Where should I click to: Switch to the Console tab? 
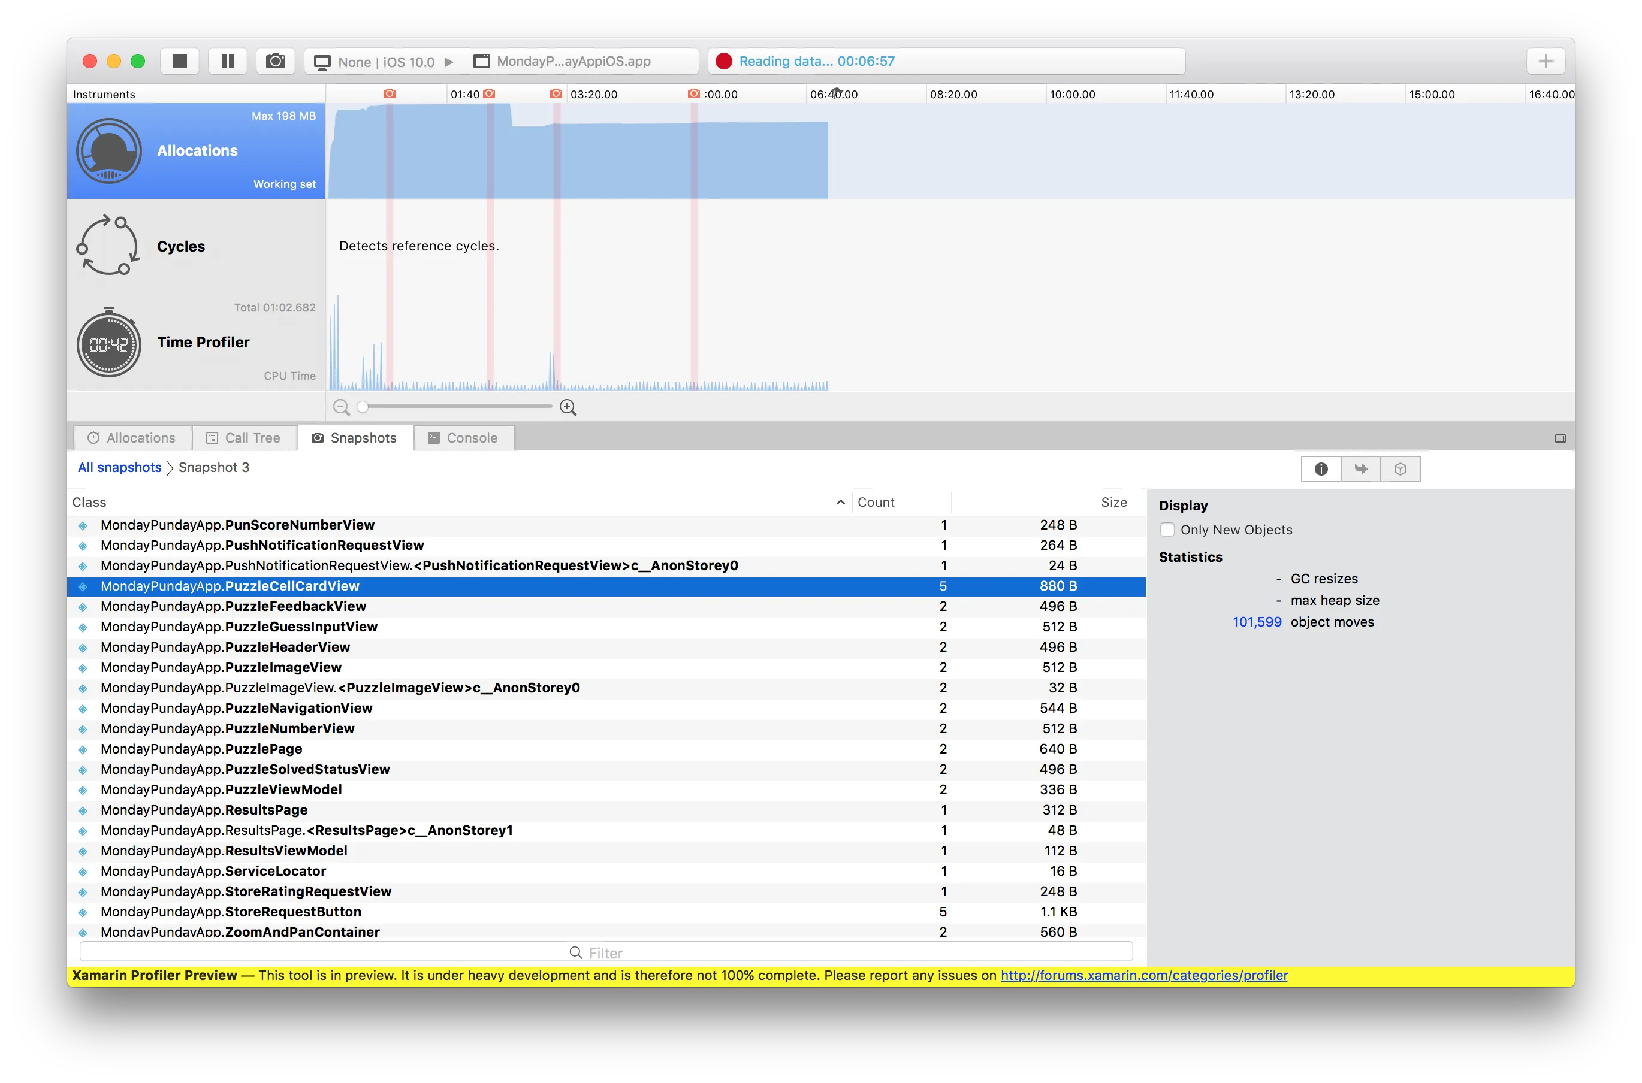[x=463, y=438]
